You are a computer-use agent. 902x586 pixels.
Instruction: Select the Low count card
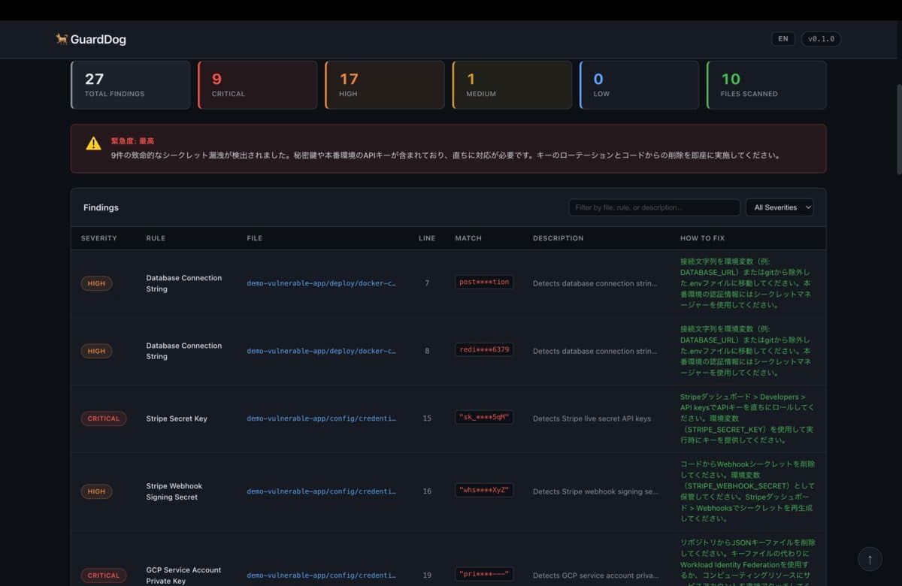tap(639, 85)
